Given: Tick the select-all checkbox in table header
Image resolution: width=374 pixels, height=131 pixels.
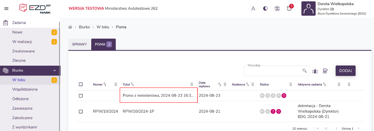Looking at the screenshot, I should click(x=81, y=84).
